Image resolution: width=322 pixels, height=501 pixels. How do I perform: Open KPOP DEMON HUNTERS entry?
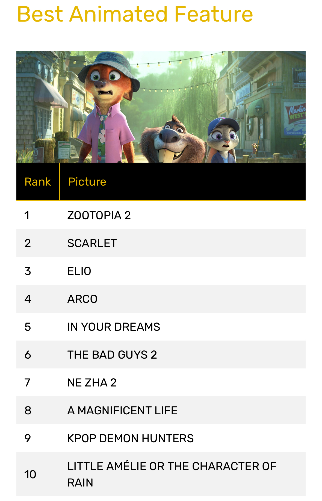[x=131, y=438]
